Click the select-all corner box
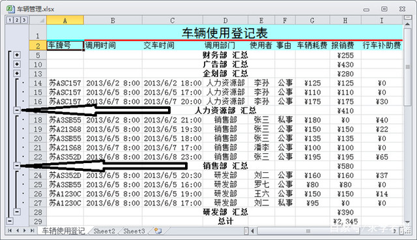This screenshot has width=417, height=240. coord(38,20)
